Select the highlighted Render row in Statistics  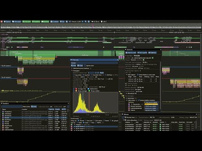coord(35,118)
